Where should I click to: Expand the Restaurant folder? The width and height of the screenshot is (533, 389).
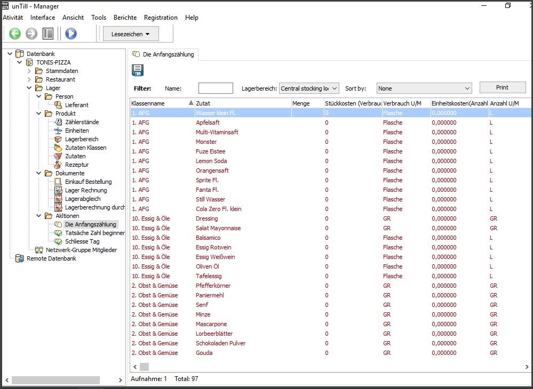pos(29,79)
